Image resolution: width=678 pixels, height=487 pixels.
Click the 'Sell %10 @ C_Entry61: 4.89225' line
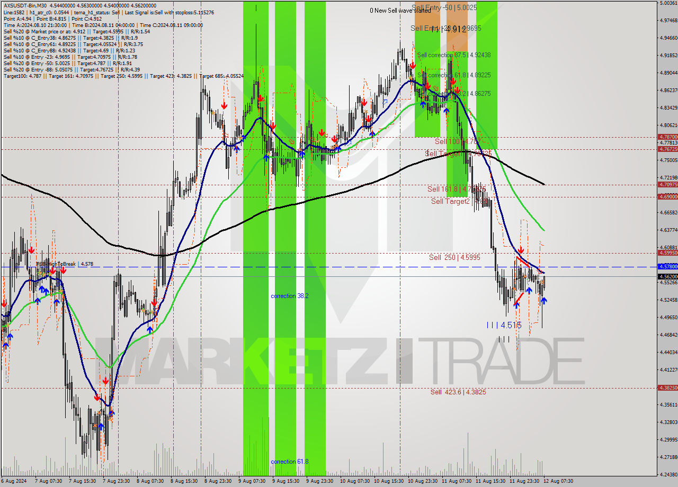click(72, 44)
